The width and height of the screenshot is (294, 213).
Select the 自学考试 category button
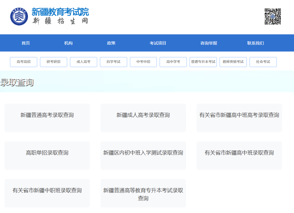(x=114, y=62)
